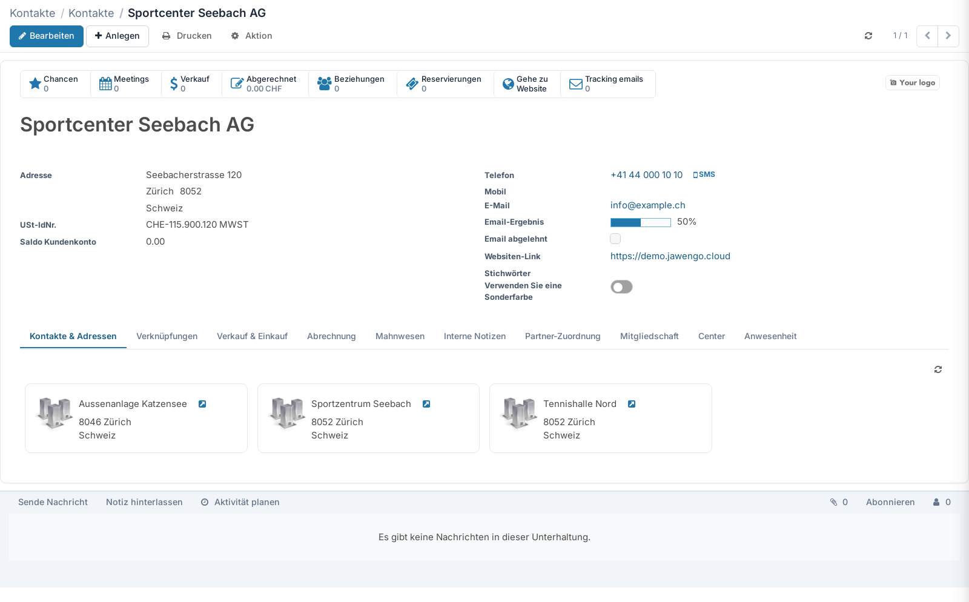
Task: Open the Beziehungen people stat button
Action: 352,84
